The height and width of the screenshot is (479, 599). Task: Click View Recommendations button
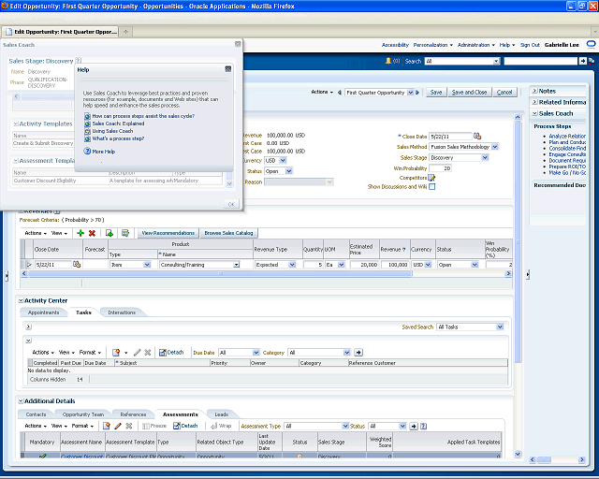point(168,233)
